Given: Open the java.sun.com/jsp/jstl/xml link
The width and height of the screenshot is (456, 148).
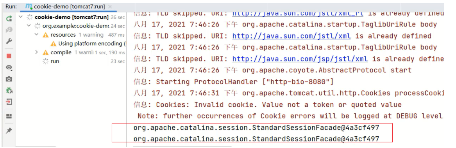Looking at the screenshot, I should pos(300,59).
